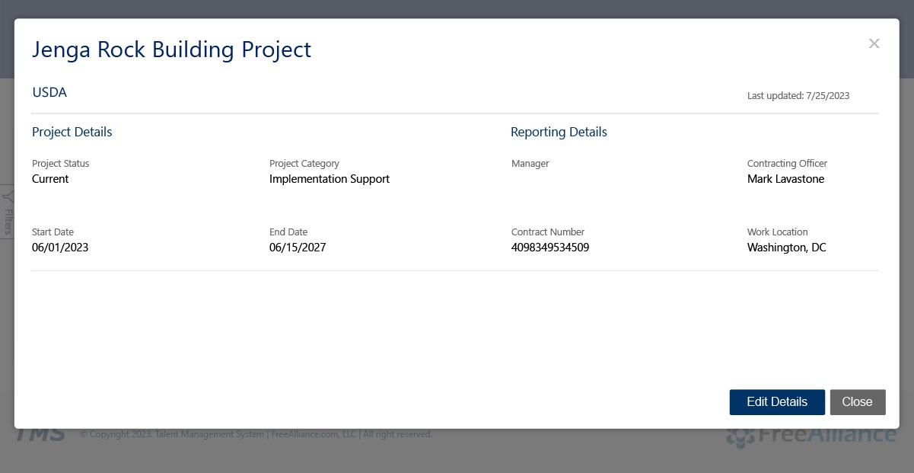Click the Edit Details button
Viewport: 914px width, 473px height.
pos(776,402)
